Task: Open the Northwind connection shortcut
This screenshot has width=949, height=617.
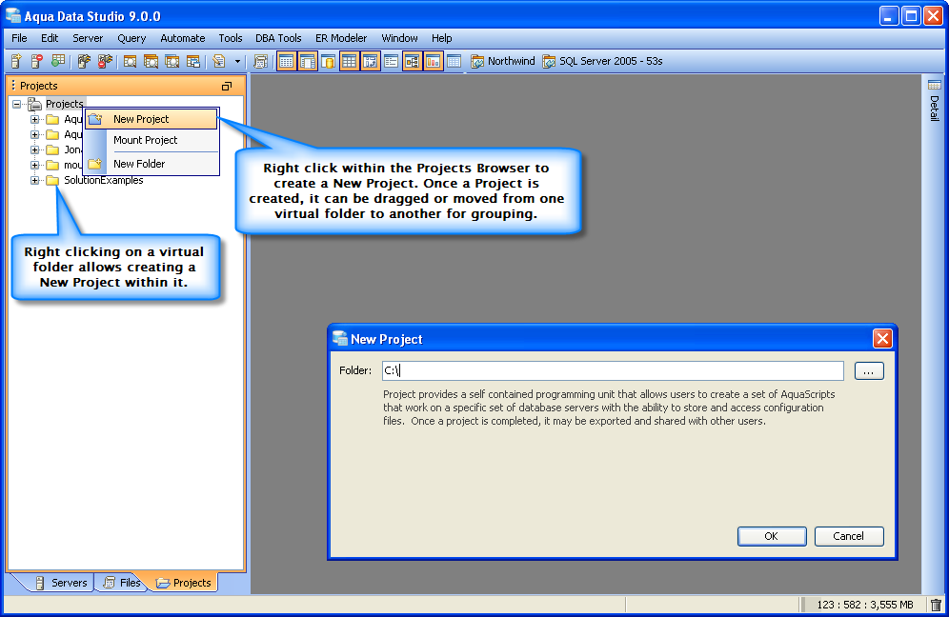Action: [x=503, y=61]
